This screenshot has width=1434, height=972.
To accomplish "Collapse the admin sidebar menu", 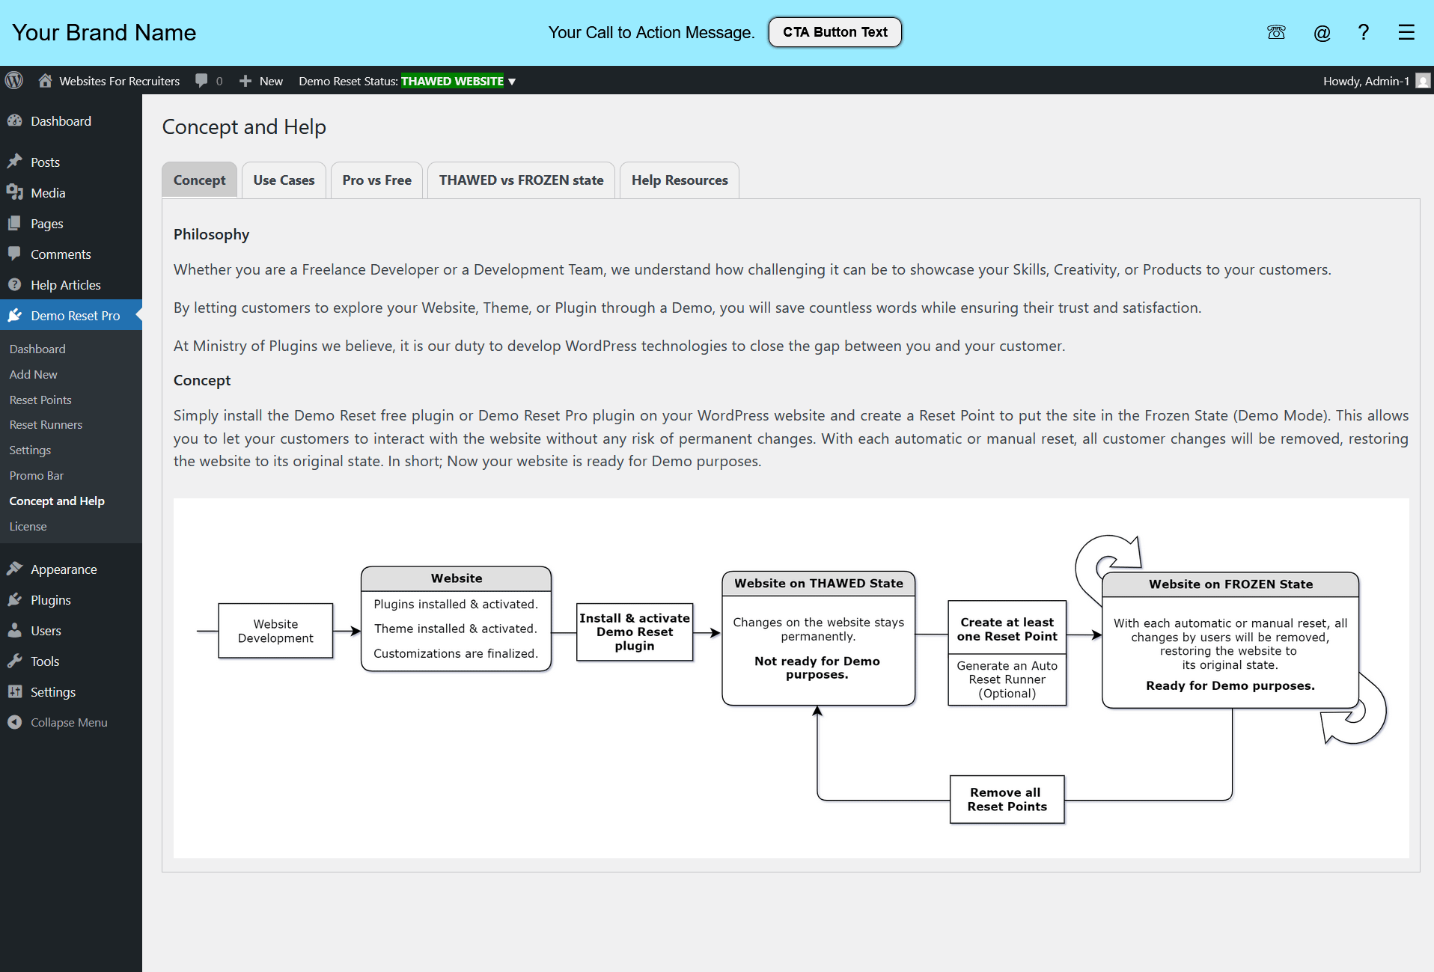I will (x=58, y=722).
